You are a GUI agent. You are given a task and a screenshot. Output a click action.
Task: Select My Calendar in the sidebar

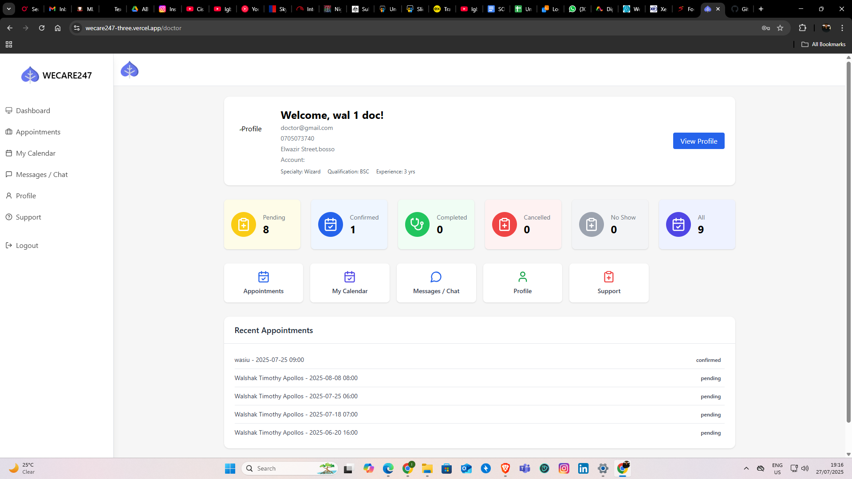coord(35,153)
